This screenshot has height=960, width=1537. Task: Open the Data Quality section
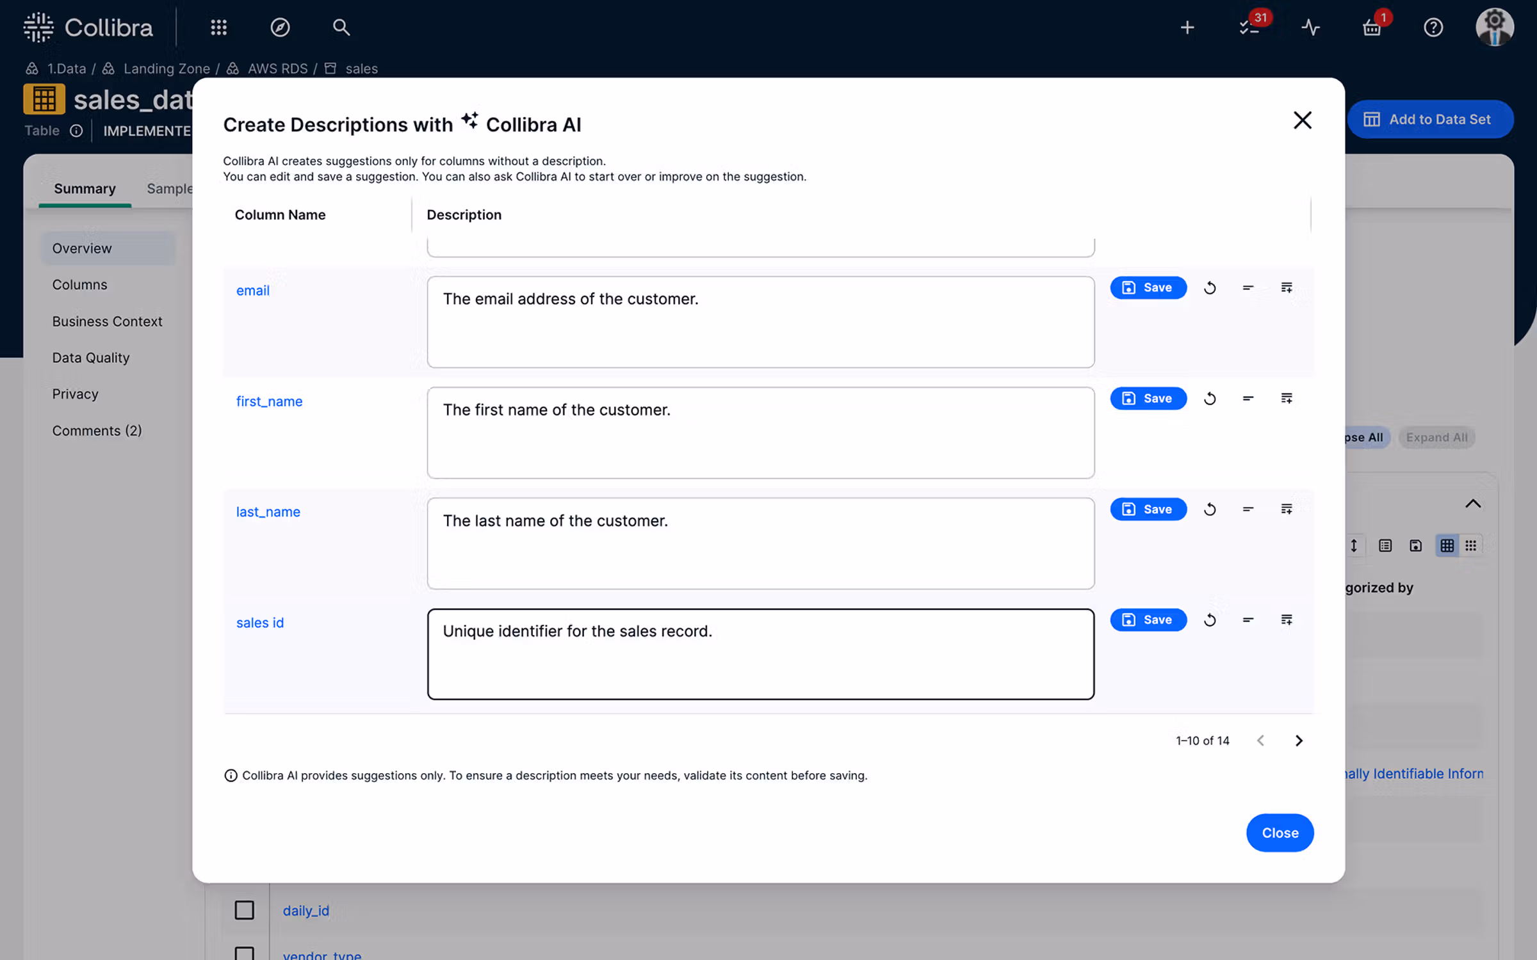pyautogui.click(x=91, y=357)
